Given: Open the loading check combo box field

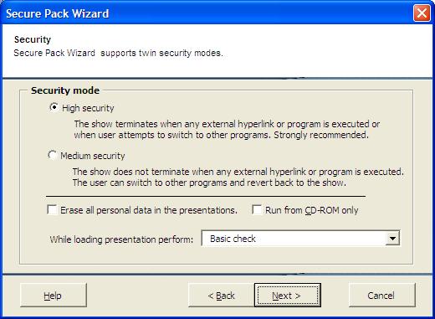Looking at the screenshot, I should pyautogui.click(x=300, y=239).
